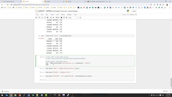Viewport: 172px width, 97px height.
Task: Open the View menu in Jupyter
Action: [47, 15]
